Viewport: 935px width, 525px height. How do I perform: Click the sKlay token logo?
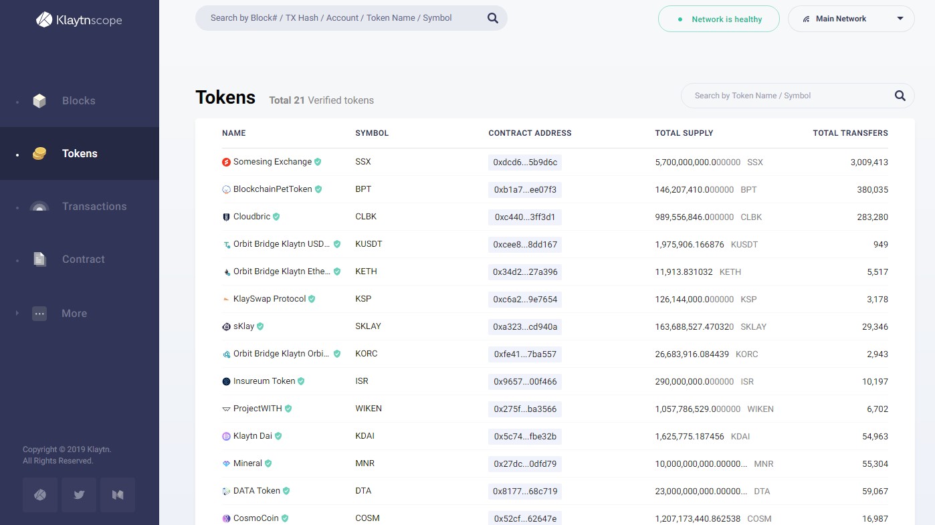click(226, 326)
